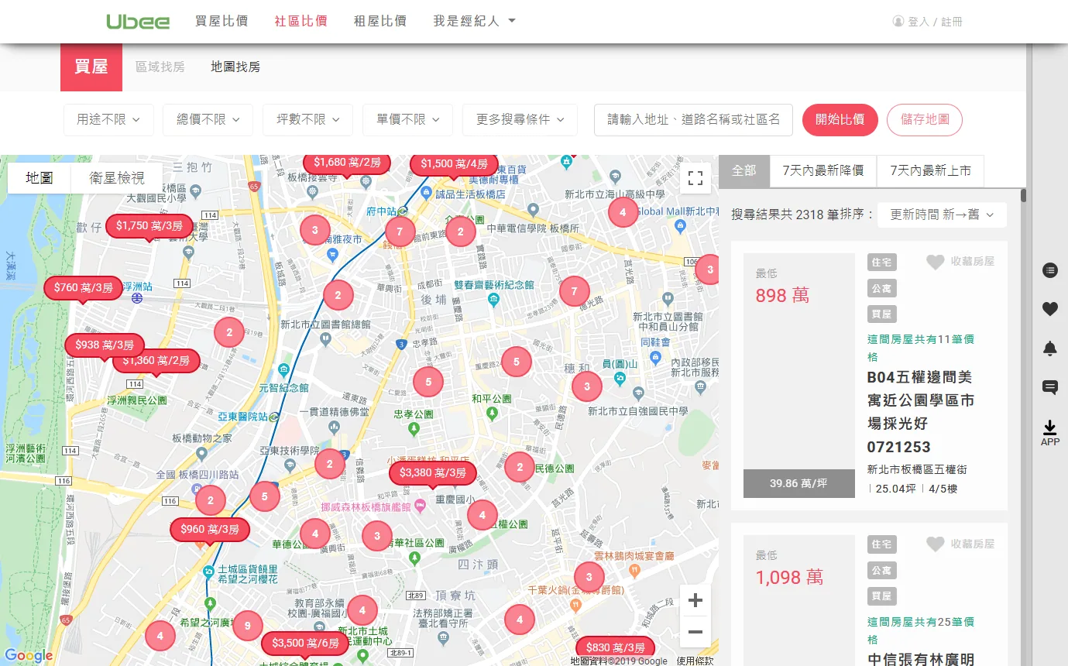Select the 全部 results tab
The width and height of the screenshot is (1068, 666).
pyautogui.click(x=744, y=170)
